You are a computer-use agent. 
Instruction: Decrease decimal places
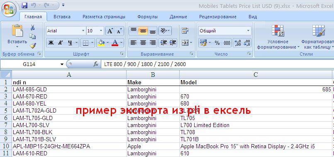247,43
